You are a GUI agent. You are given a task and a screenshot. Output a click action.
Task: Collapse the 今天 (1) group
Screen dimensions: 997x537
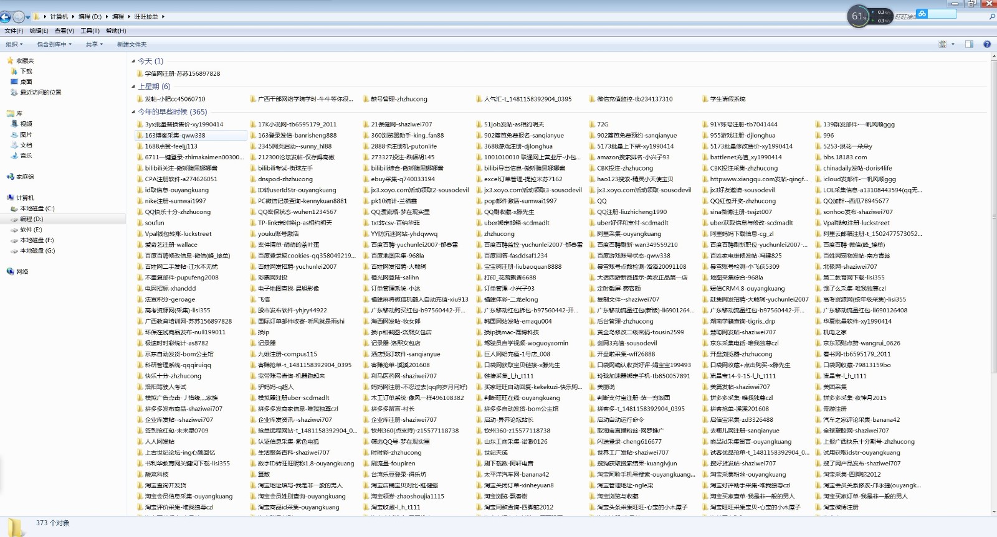[133, 61]
